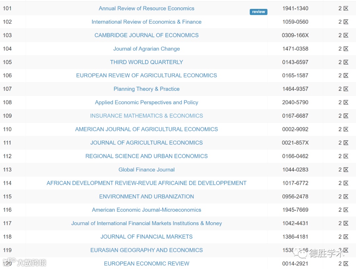Image resolution: width=356 pixels, height=269 pixels.
Task: Open Applied Economic Perspectives and Policy
Action: (146, 102)
